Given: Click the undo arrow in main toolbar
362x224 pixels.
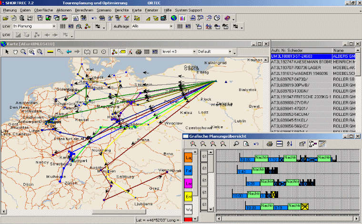Looking at the screenshot, I should [x=93, y=18].
